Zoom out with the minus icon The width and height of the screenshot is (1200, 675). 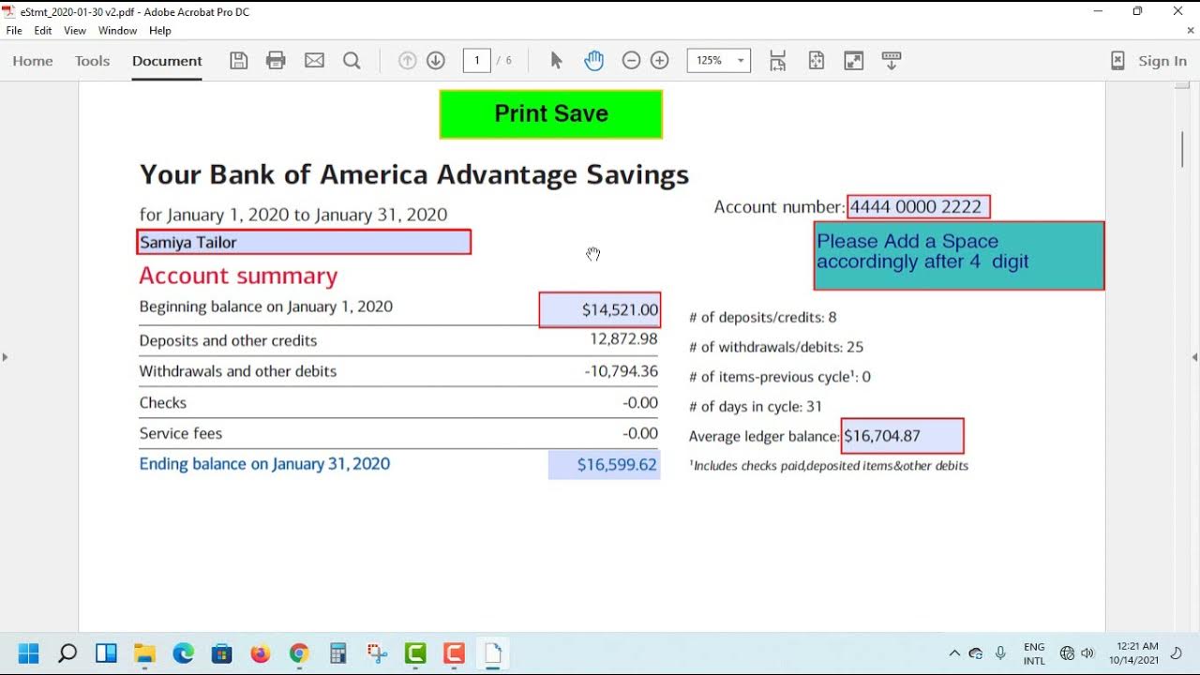631,61
